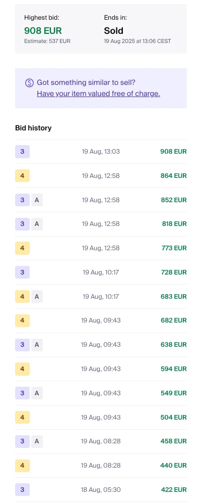The height and width of the screenshot is (503, 204).
Task: Click the 'Got something similar to sell?' text
Action: pos(86,82)
